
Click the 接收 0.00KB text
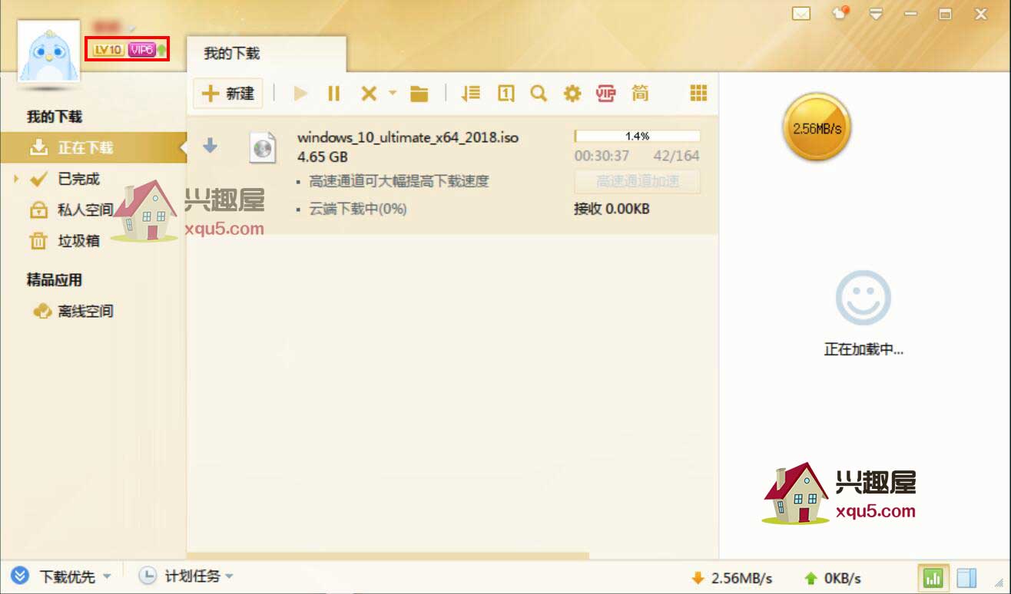tap(612, 208)
